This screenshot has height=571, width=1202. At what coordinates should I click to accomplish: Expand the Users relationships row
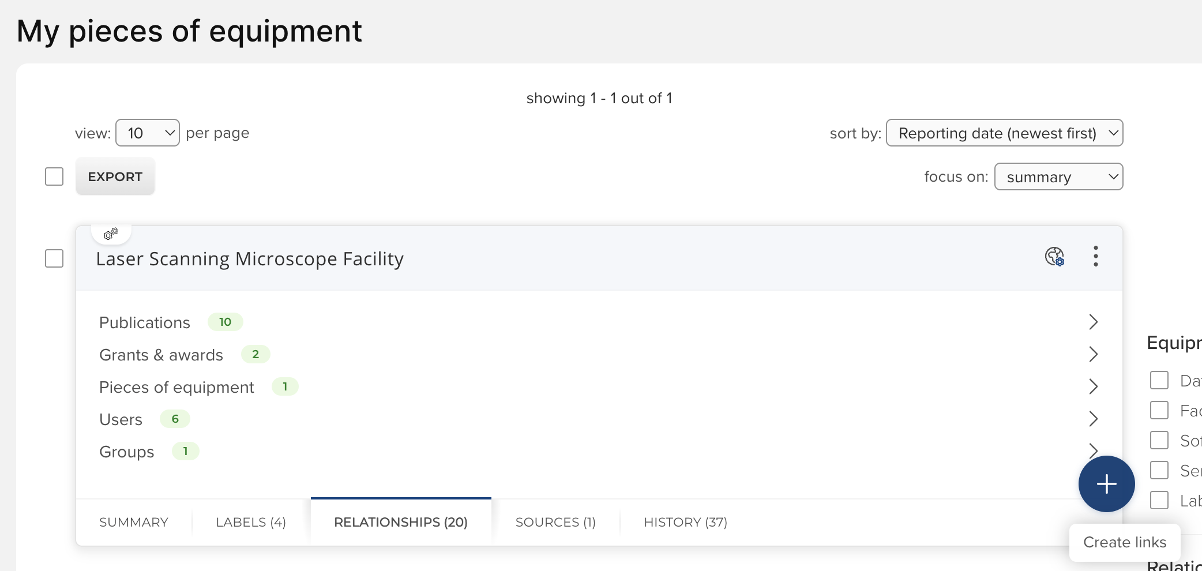pos(1092,419)
